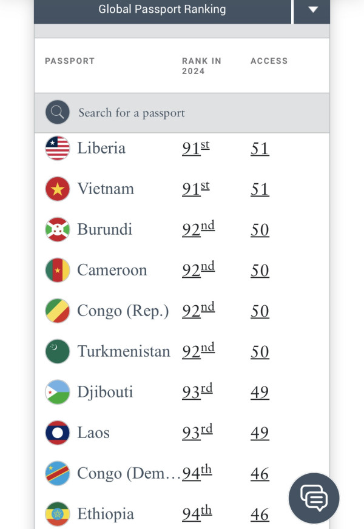Click the Ethiopia flag icon
The image size is (364, 529).
[x=58, y=514]
